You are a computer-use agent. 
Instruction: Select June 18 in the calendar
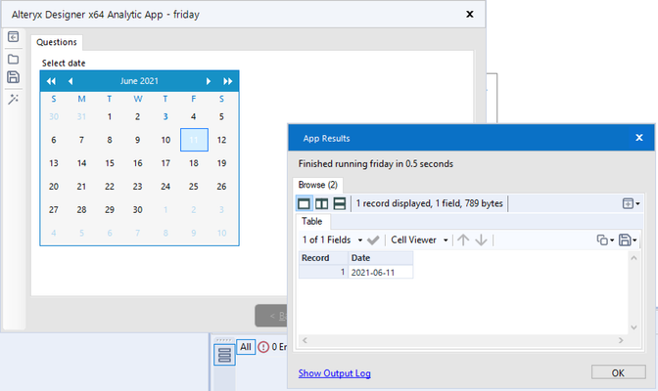pyautogui.click(x=194, y=163)
